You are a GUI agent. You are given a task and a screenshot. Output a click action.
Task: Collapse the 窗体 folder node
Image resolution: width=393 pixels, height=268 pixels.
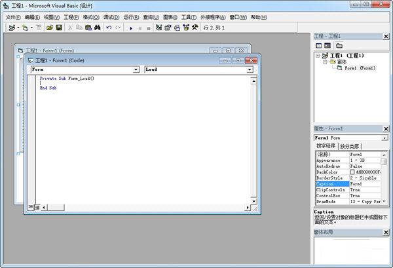coord(325,62)
